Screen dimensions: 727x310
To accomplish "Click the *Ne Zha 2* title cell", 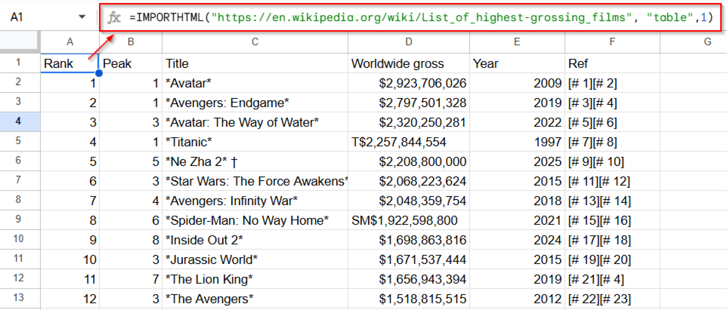I will pos(255,162).
